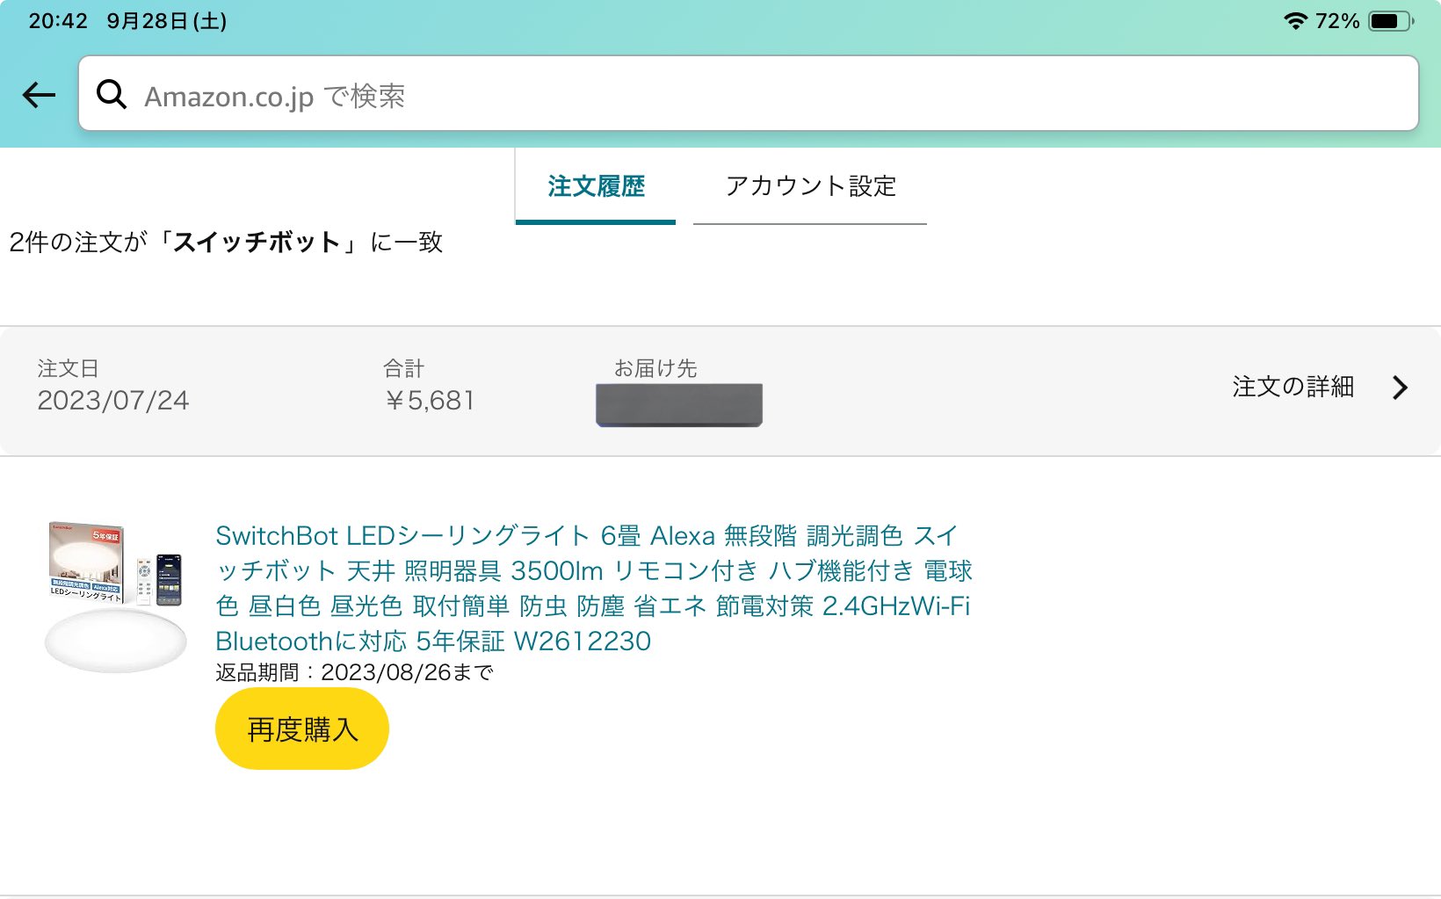This screenshot has width=1441, height=899.
Task: Tap the 返品期間 2023/08/26まで text
Action: pyautogui.click(x=355, y=673)
